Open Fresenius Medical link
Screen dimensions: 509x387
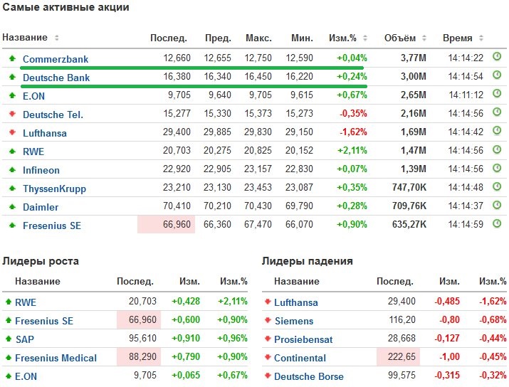56,358
